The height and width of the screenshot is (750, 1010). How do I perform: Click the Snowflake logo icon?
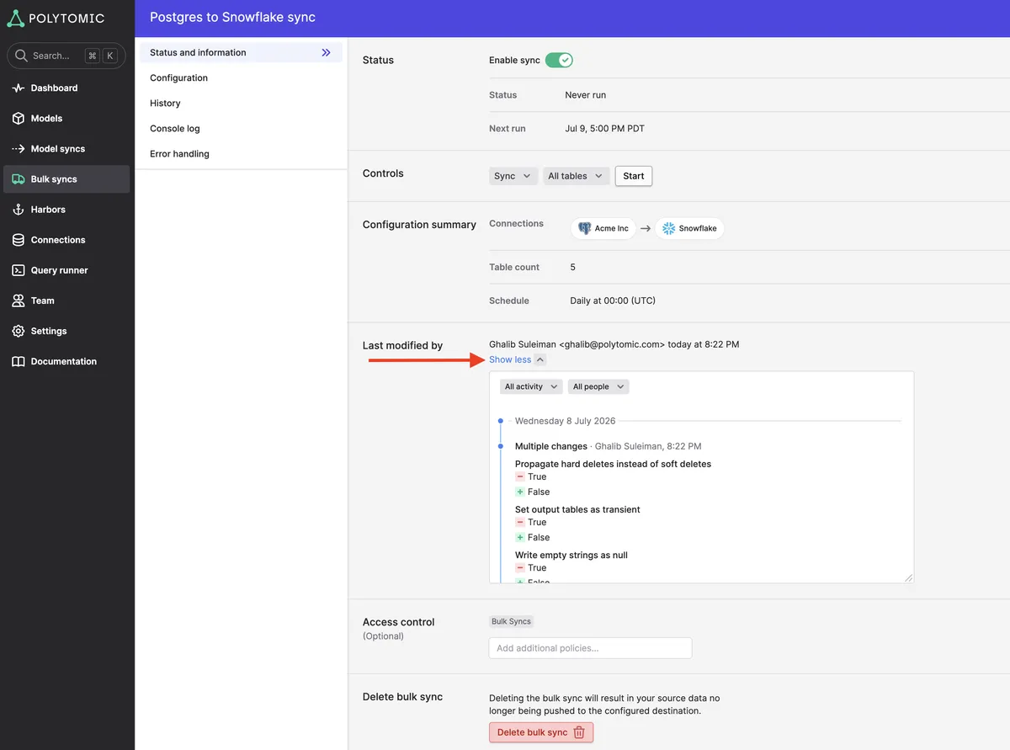tap(669, 228)
